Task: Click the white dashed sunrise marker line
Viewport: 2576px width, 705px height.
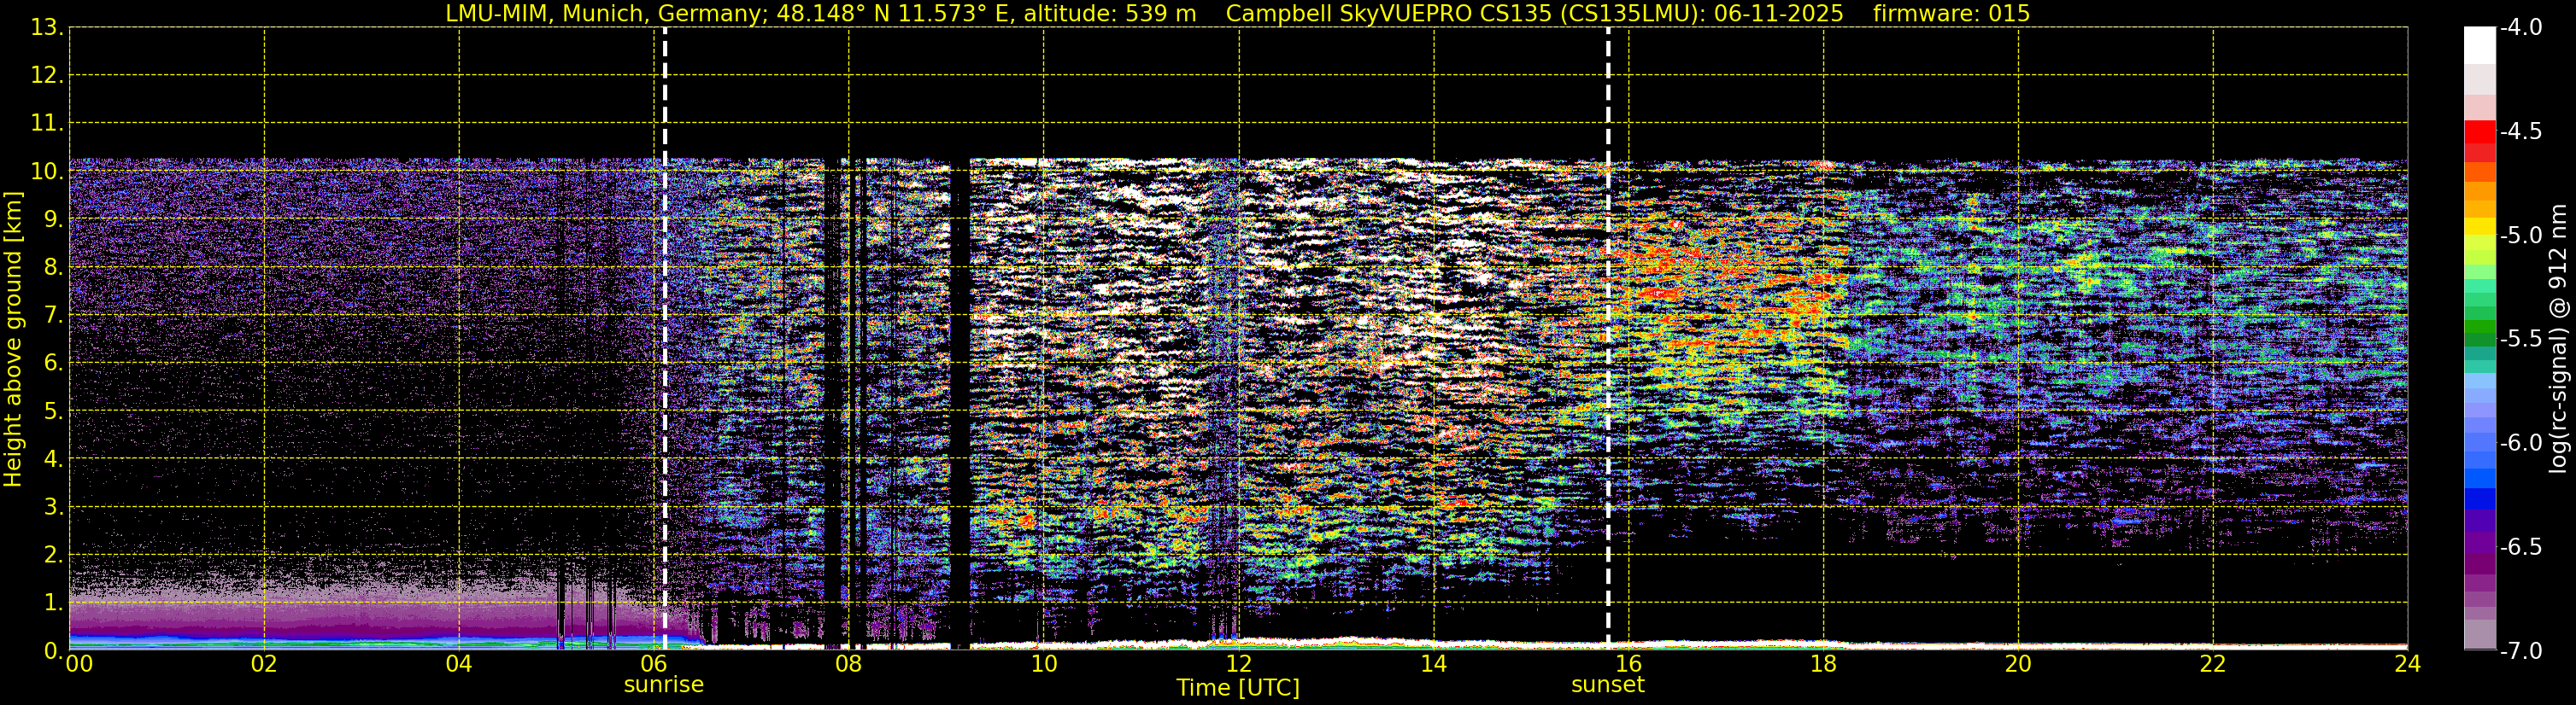Action: pos(665,339)
